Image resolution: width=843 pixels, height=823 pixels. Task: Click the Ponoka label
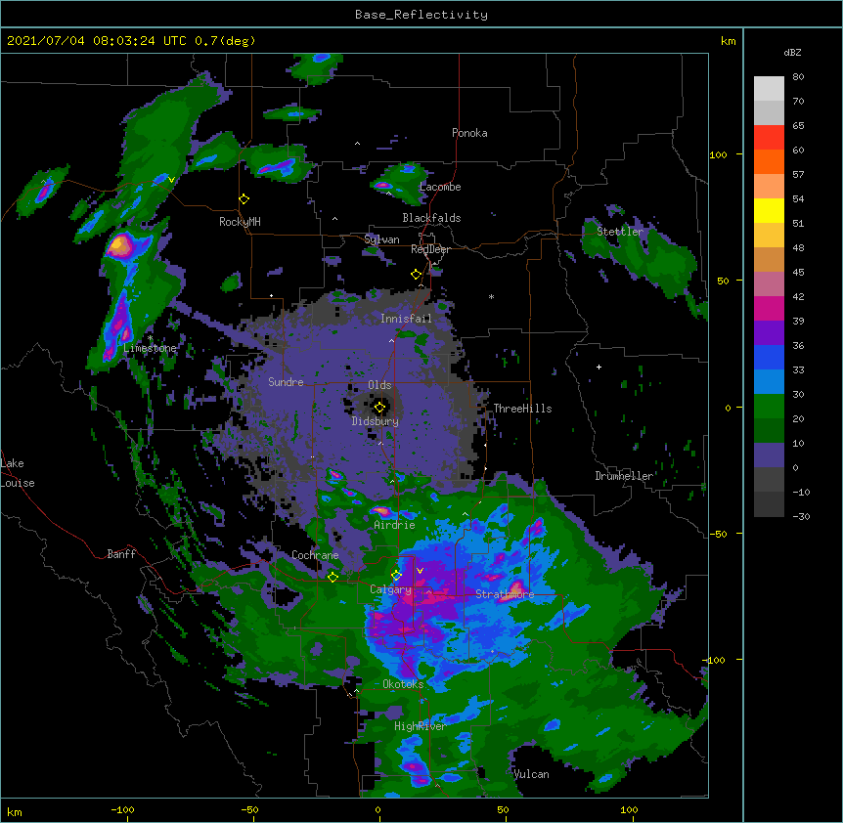click(469, 133)
